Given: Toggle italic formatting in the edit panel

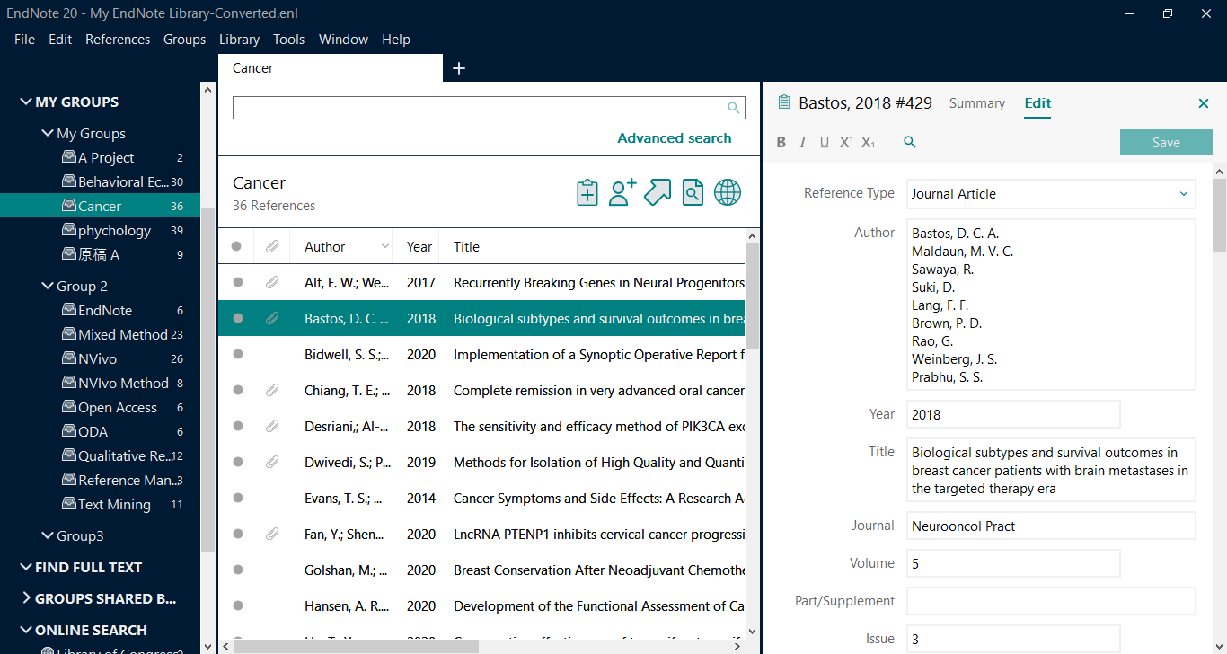Looking at the screenshot, I should 803,142.
